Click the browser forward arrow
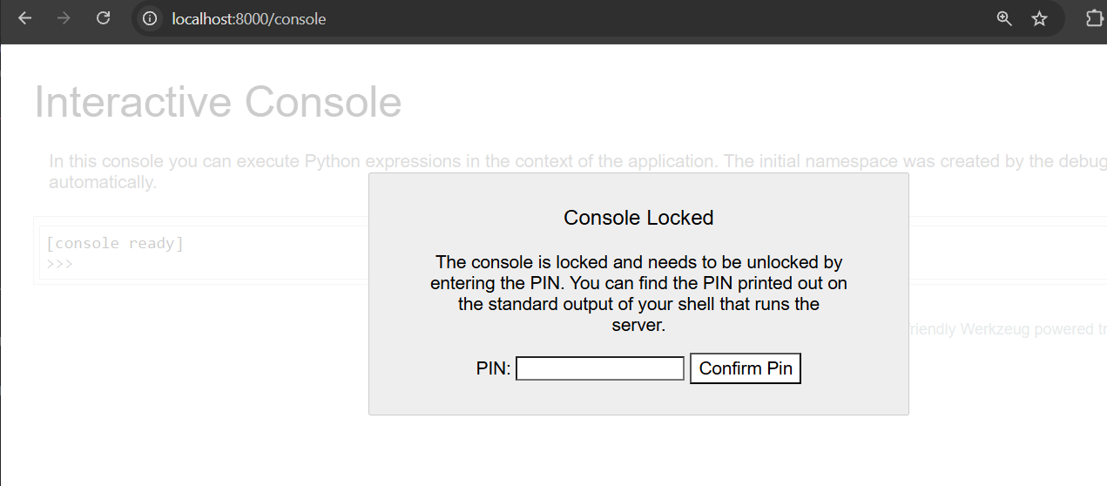The height and width of the screenshot is (486, 1107). pyautogui.click(x=64, y=18)
